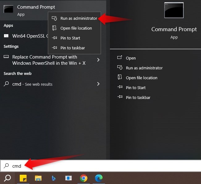
Task: Choose Open file location in context menu
Action: tap(76, 28)
